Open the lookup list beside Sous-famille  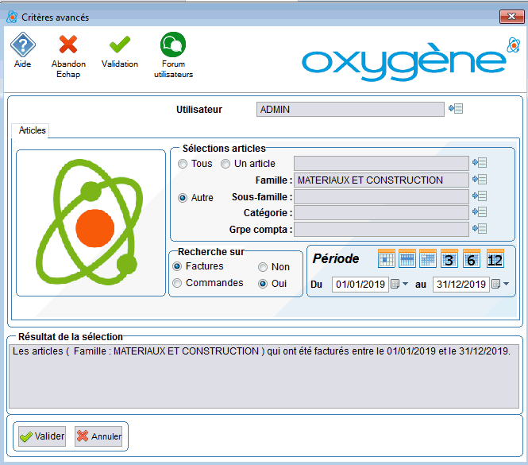click(479, 196)
